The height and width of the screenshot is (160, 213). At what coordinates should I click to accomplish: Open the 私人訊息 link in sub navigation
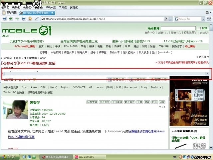click(144, 52)
